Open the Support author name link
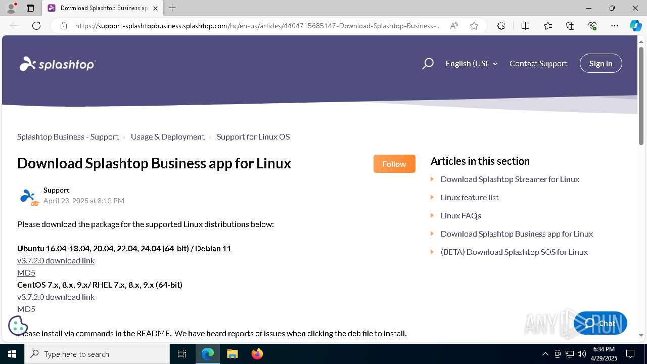Screen dimensions: 647x364 pyautogui.click(x=56, y=190)
